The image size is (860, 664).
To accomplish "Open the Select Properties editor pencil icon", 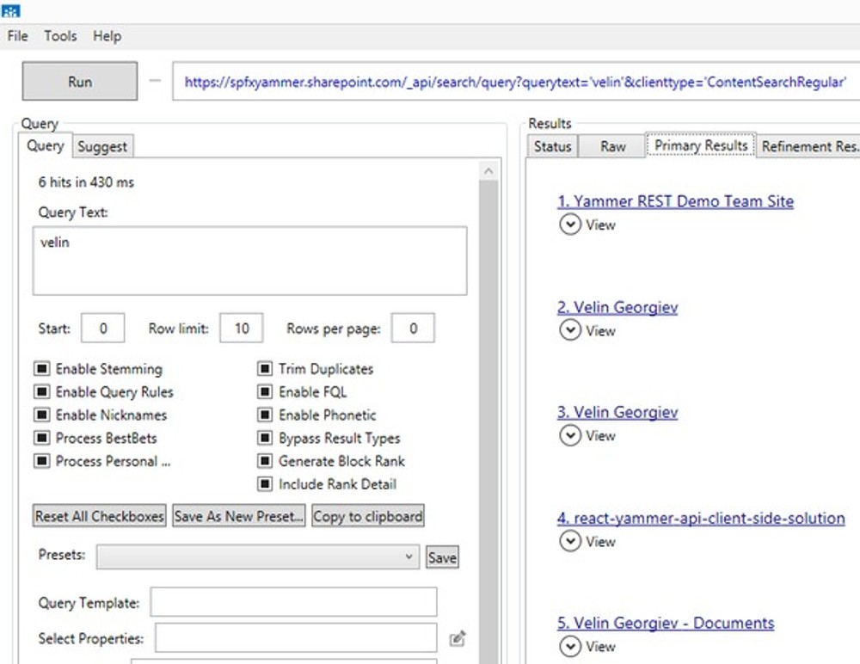I will [x=458, y=637].
